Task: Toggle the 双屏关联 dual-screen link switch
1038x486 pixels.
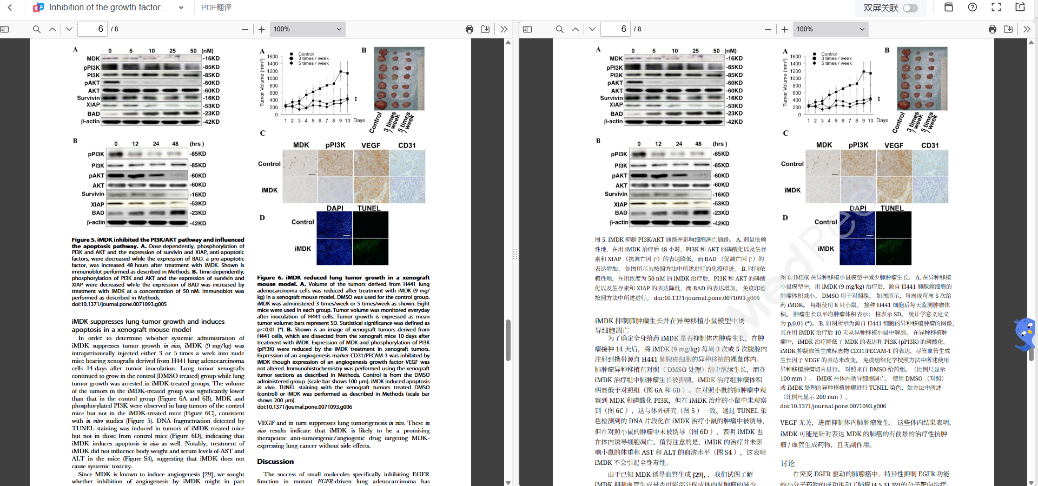Action: 910,8
